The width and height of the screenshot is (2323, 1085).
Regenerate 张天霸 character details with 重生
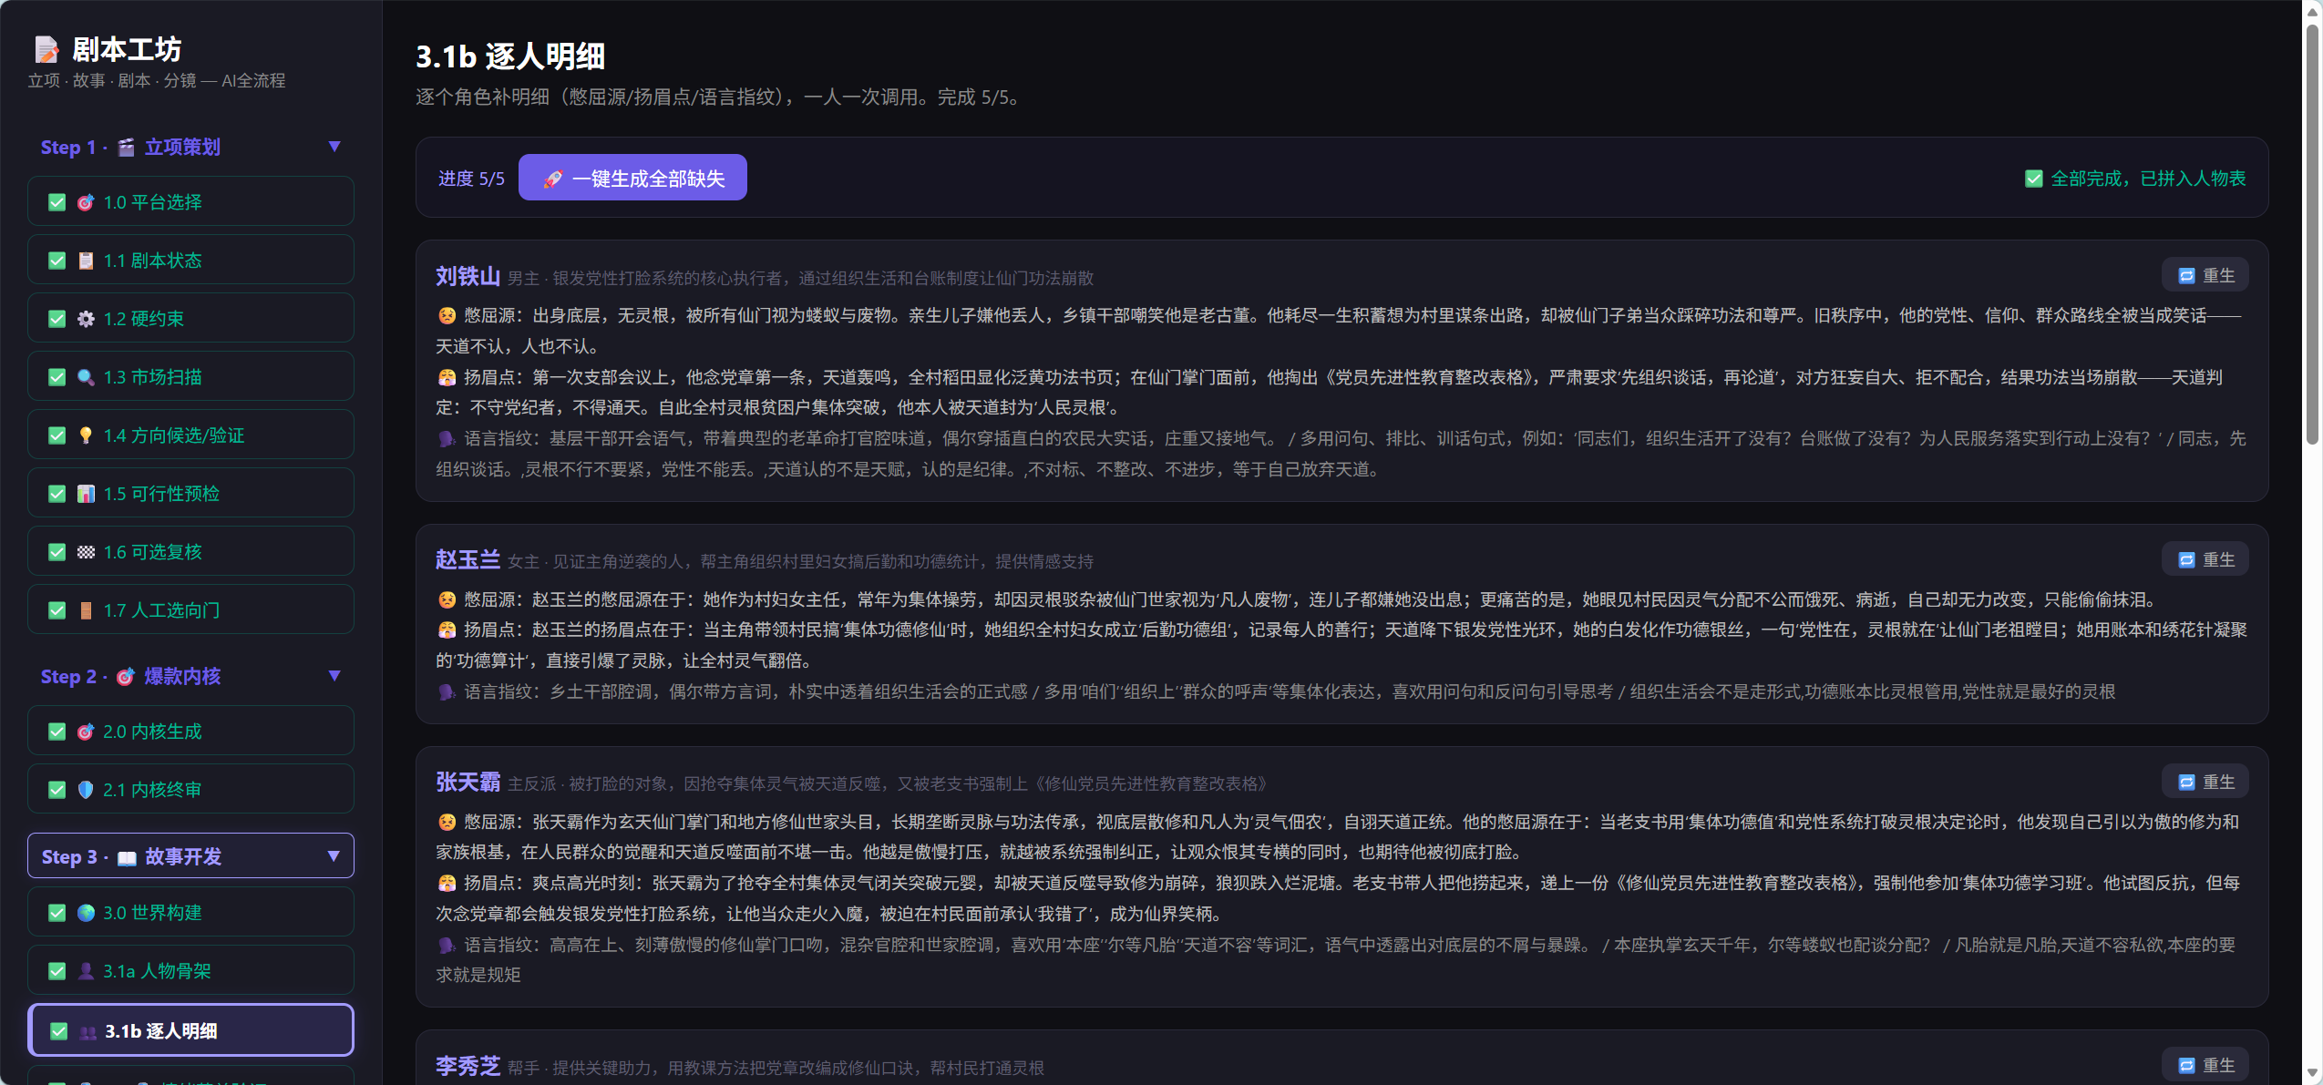click(x=2205, y=782)
